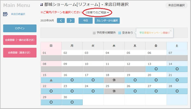This screenshot has width=191, height=109.
Task: Go to next month arrow
Action: [x=71, y=21]
